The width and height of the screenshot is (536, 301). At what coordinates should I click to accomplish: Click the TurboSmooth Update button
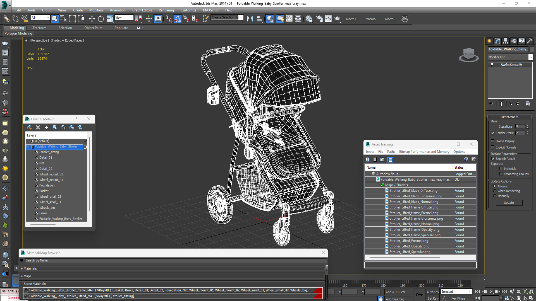point(509,203)
